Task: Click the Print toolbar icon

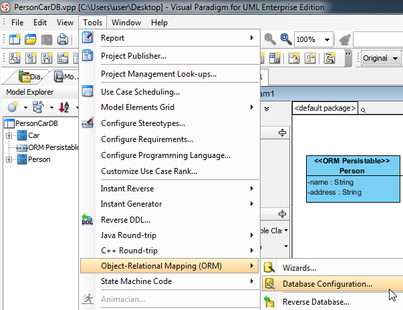Action: click(63, 39)
